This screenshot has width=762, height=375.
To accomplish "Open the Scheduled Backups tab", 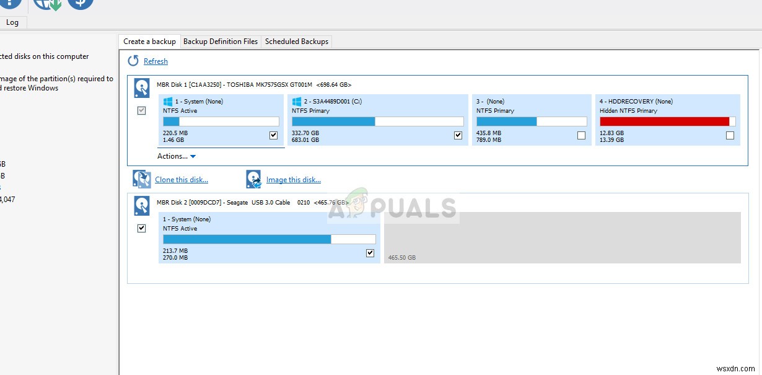I will coord(297,42).
